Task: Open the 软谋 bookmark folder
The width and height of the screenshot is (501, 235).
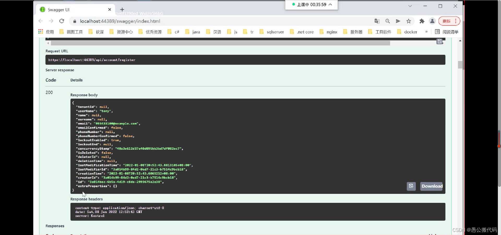Action: [x=96, y=32]
